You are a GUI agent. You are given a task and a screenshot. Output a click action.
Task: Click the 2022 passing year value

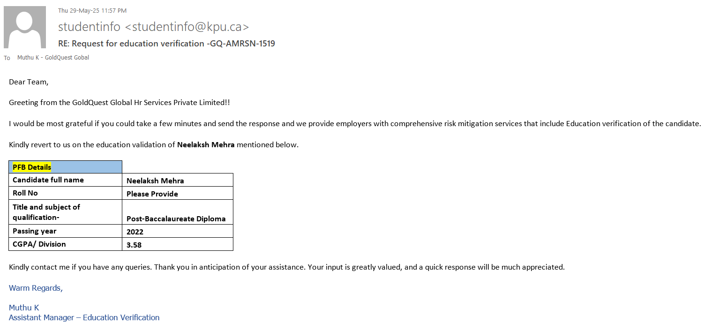point(135,232)
